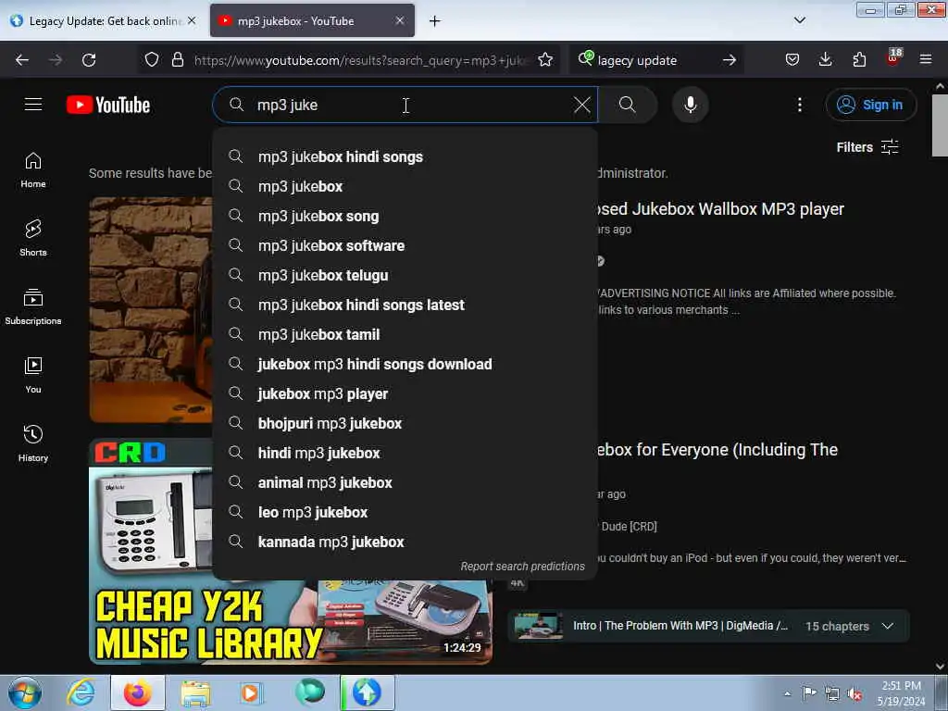This screenshot has height=711, width=948.
Task: Close the mp3 jukebox YouTube tab
Action: tap(400, 20)
